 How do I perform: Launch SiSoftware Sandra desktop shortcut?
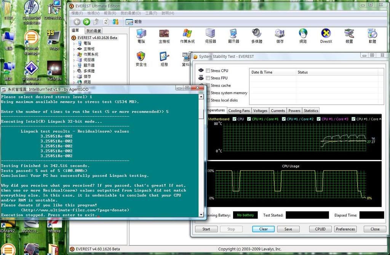[x=31, y=73]
